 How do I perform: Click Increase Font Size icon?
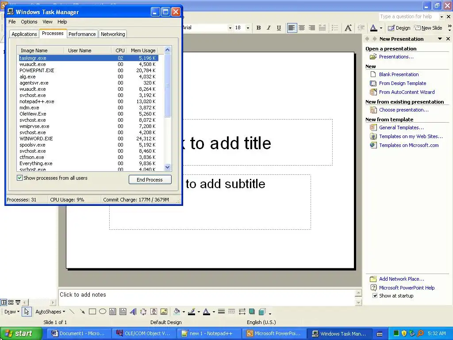348,28
